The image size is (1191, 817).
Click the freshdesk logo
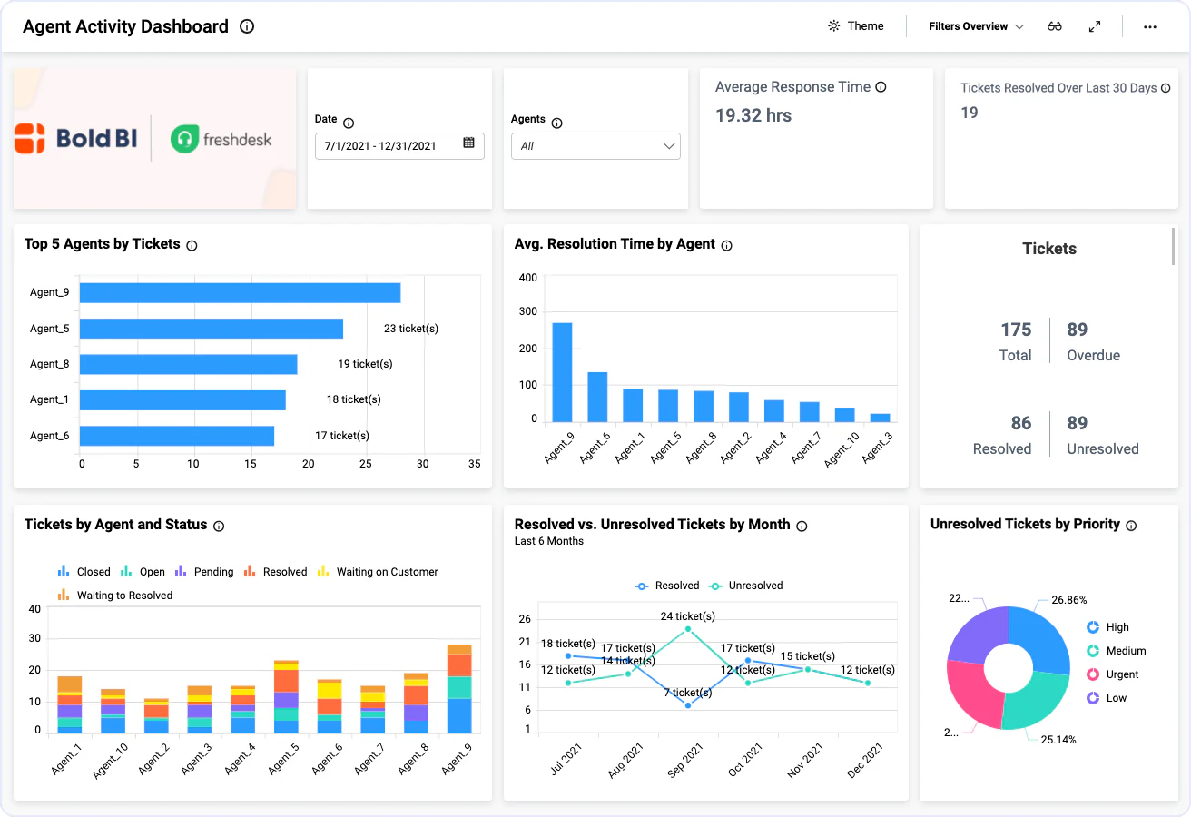pyautogui.click(x=221, y=139)
